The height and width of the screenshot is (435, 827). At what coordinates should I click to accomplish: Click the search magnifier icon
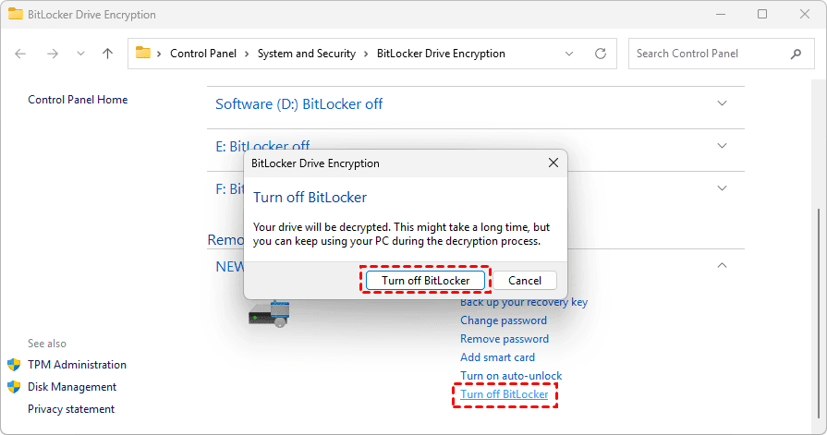(796, 54)
